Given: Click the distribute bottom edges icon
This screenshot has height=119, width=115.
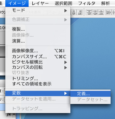Looking at the screenshot, I should pos(101,12).
